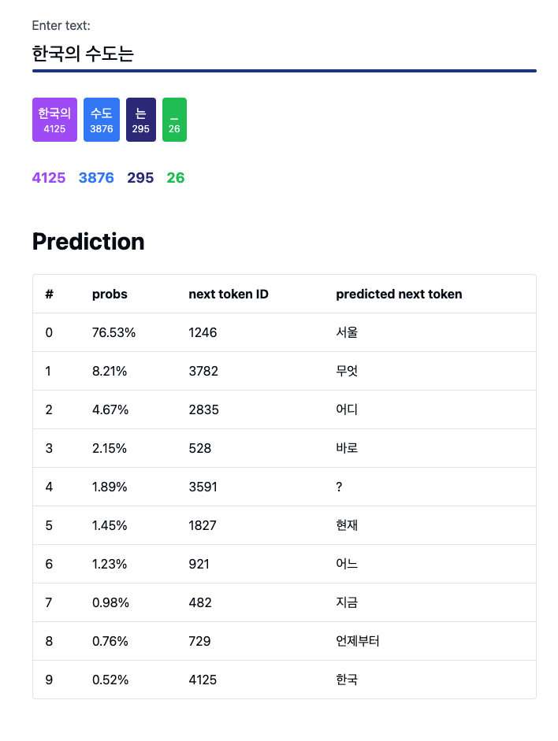558x741 pixels.
Task: Click the purple token ID 4125
Action: click(49, 178)
